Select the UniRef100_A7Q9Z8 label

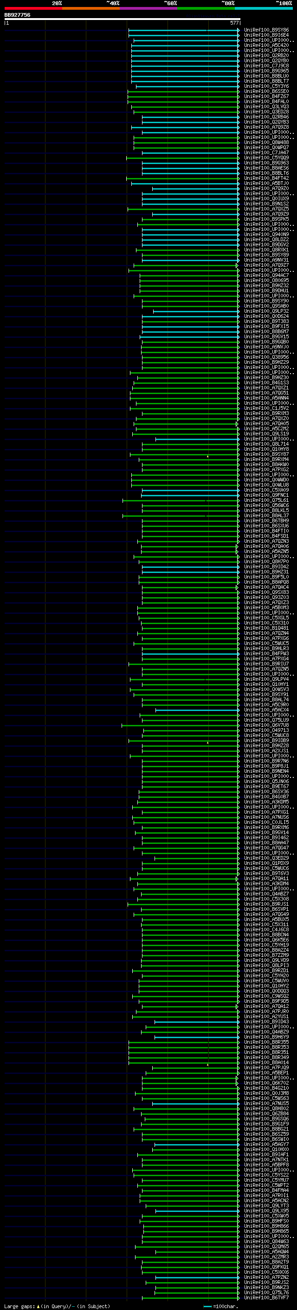(x=266, y=127)
